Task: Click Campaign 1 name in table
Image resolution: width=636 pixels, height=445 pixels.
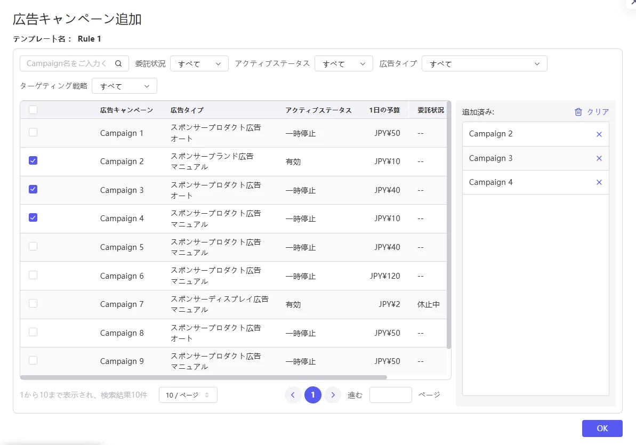Action: (122, 133)
